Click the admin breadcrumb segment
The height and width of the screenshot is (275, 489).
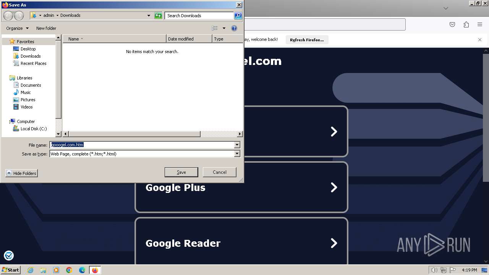49,16
